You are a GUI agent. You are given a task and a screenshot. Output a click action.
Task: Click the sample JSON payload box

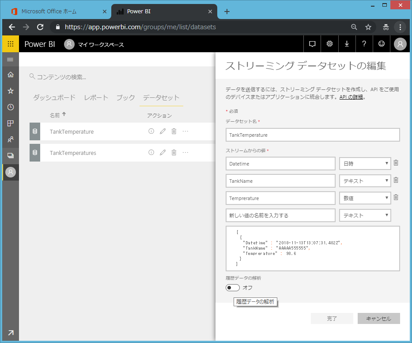click(x=313, y=248)
